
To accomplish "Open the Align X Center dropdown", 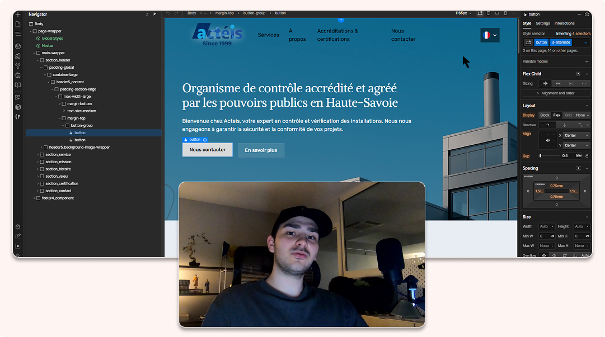I will pos(576,136).
